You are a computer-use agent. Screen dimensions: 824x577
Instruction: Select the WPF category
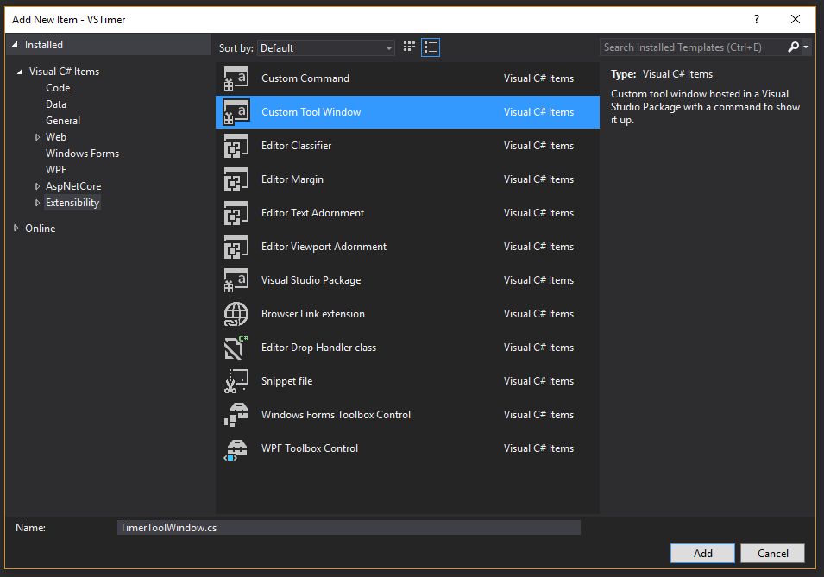[56, 170]
